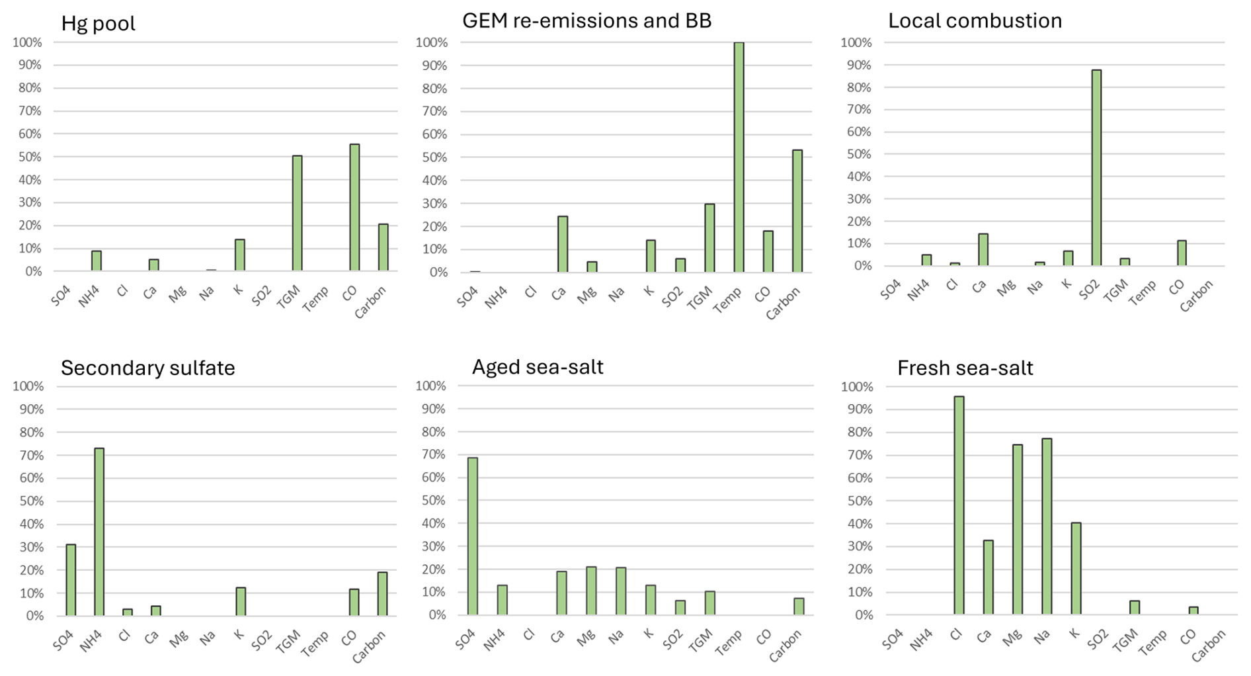Click the "Fresh sea-salt" chart title
The height and width of the screenshot is (676, 1251).
click(964, 367)
